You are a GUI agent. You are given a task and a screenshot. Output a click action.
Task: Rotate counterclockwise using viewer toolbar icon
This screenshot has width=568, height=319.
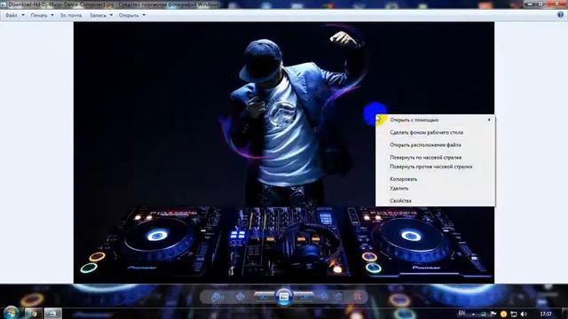(x=324, y=297)
